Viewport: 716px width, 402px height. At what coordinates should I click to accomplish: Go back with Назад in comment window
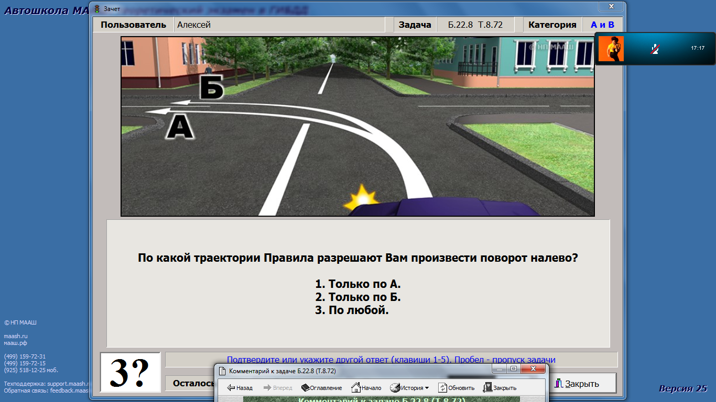240,388
